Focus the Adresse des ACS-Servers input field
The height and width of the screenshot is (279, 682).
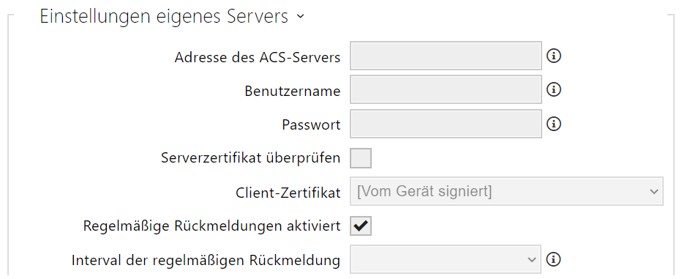446,56
